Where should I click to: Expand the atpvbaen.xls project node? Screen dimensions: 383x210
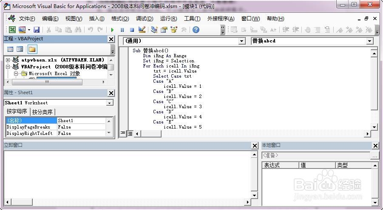[x=8, y=60]
